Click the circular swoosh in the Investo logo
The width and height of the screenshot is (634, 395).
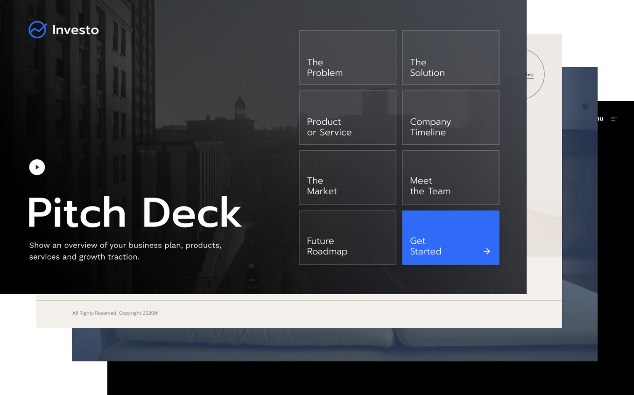tap(37, 29)
